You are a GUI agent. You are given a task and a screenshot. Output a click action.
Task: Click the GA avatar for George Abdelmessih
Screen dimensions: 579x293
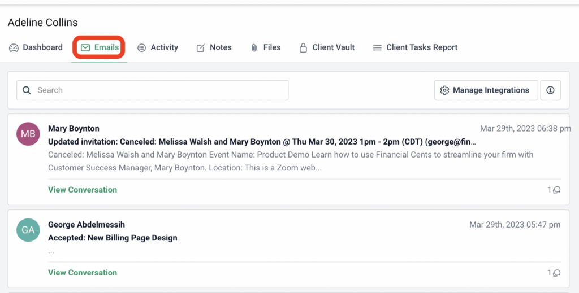click(x=28, y=230)
